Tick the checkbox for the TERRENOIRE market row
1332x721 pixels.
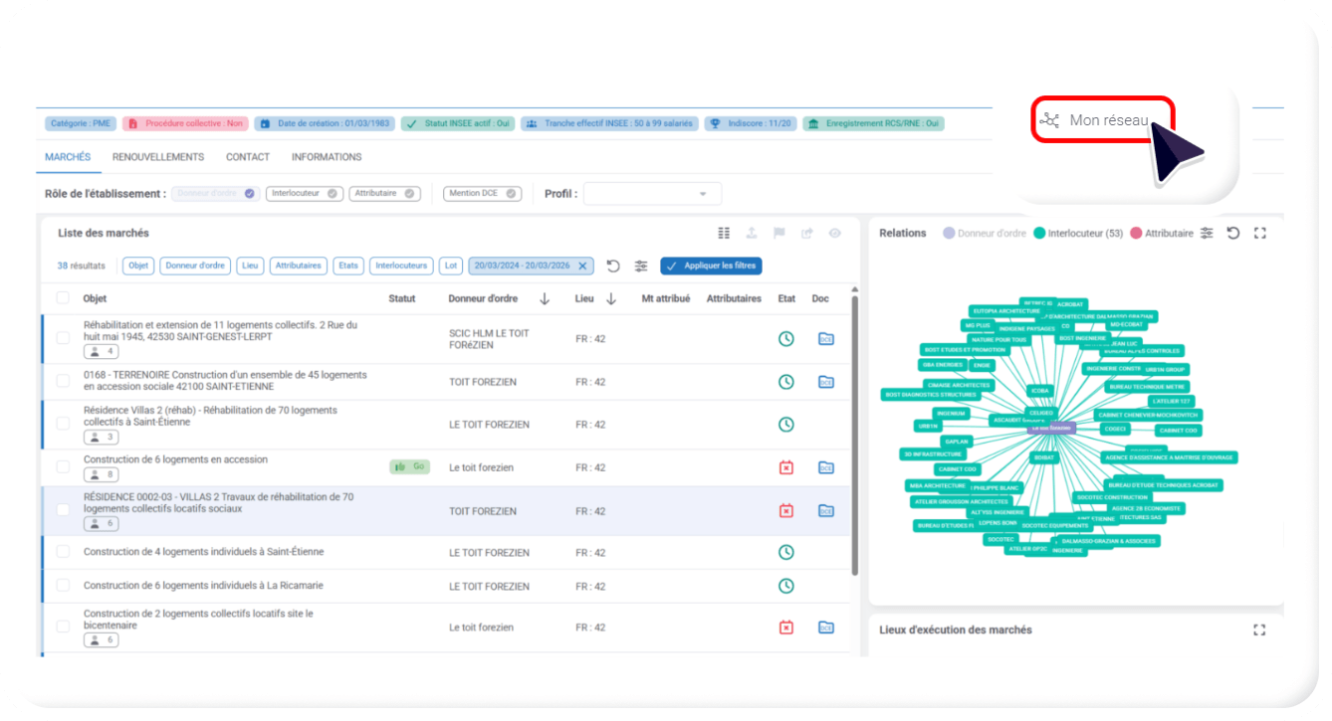64,381
